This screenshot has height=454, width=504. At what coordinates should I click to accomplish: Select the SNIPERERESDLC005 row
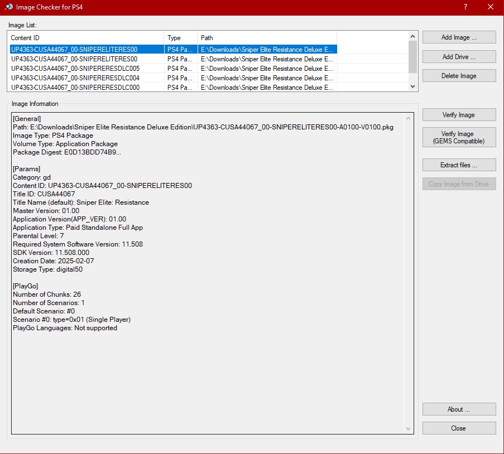coord(174,69)
